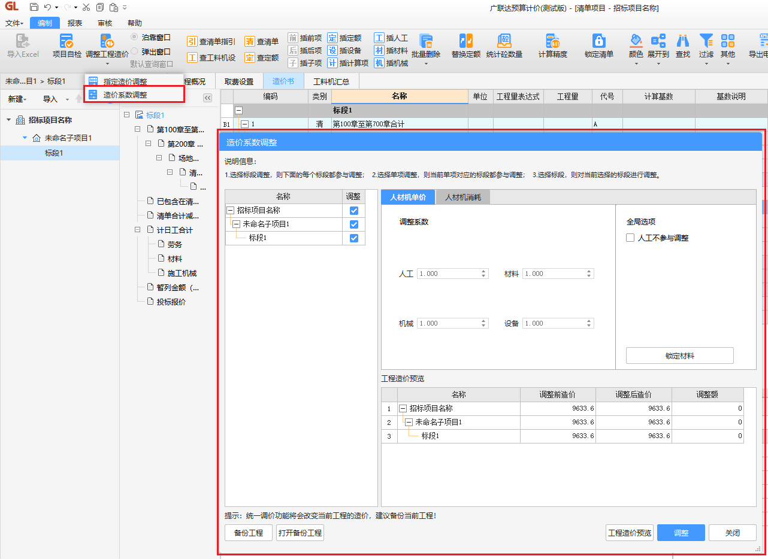Image resolution: width=768 pixels, height=559 pixels.
Task: Collapse the 计日工合计 tree node
Action: (x=138, y=230)
